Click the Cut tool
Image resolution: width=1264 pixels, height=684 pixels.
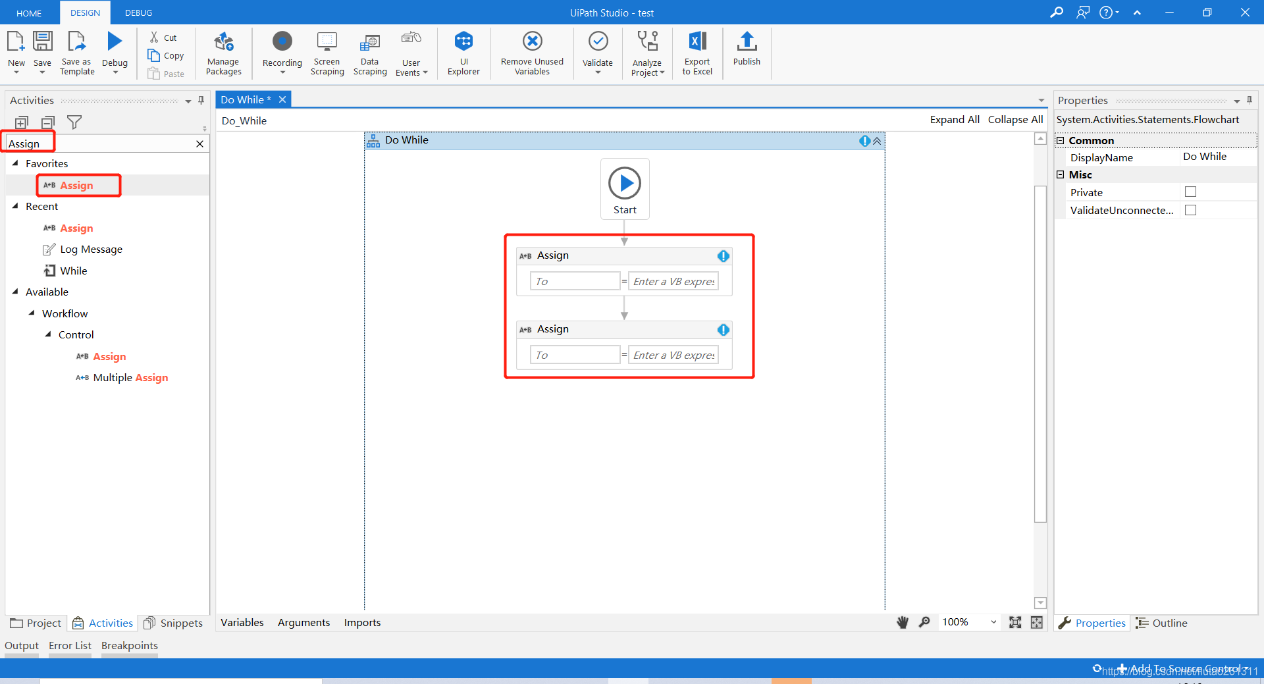pos(163,38)
